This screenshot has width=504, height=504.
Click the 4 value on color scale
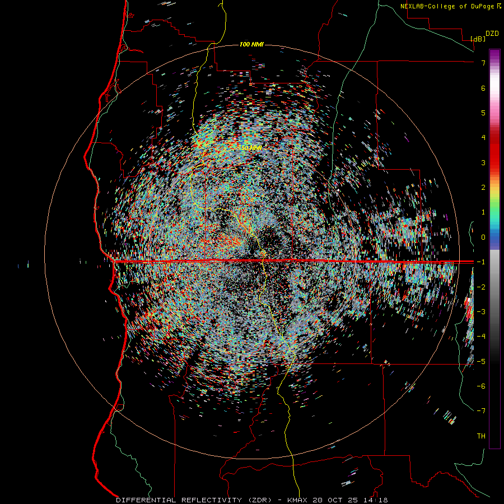tap(483, 138)
